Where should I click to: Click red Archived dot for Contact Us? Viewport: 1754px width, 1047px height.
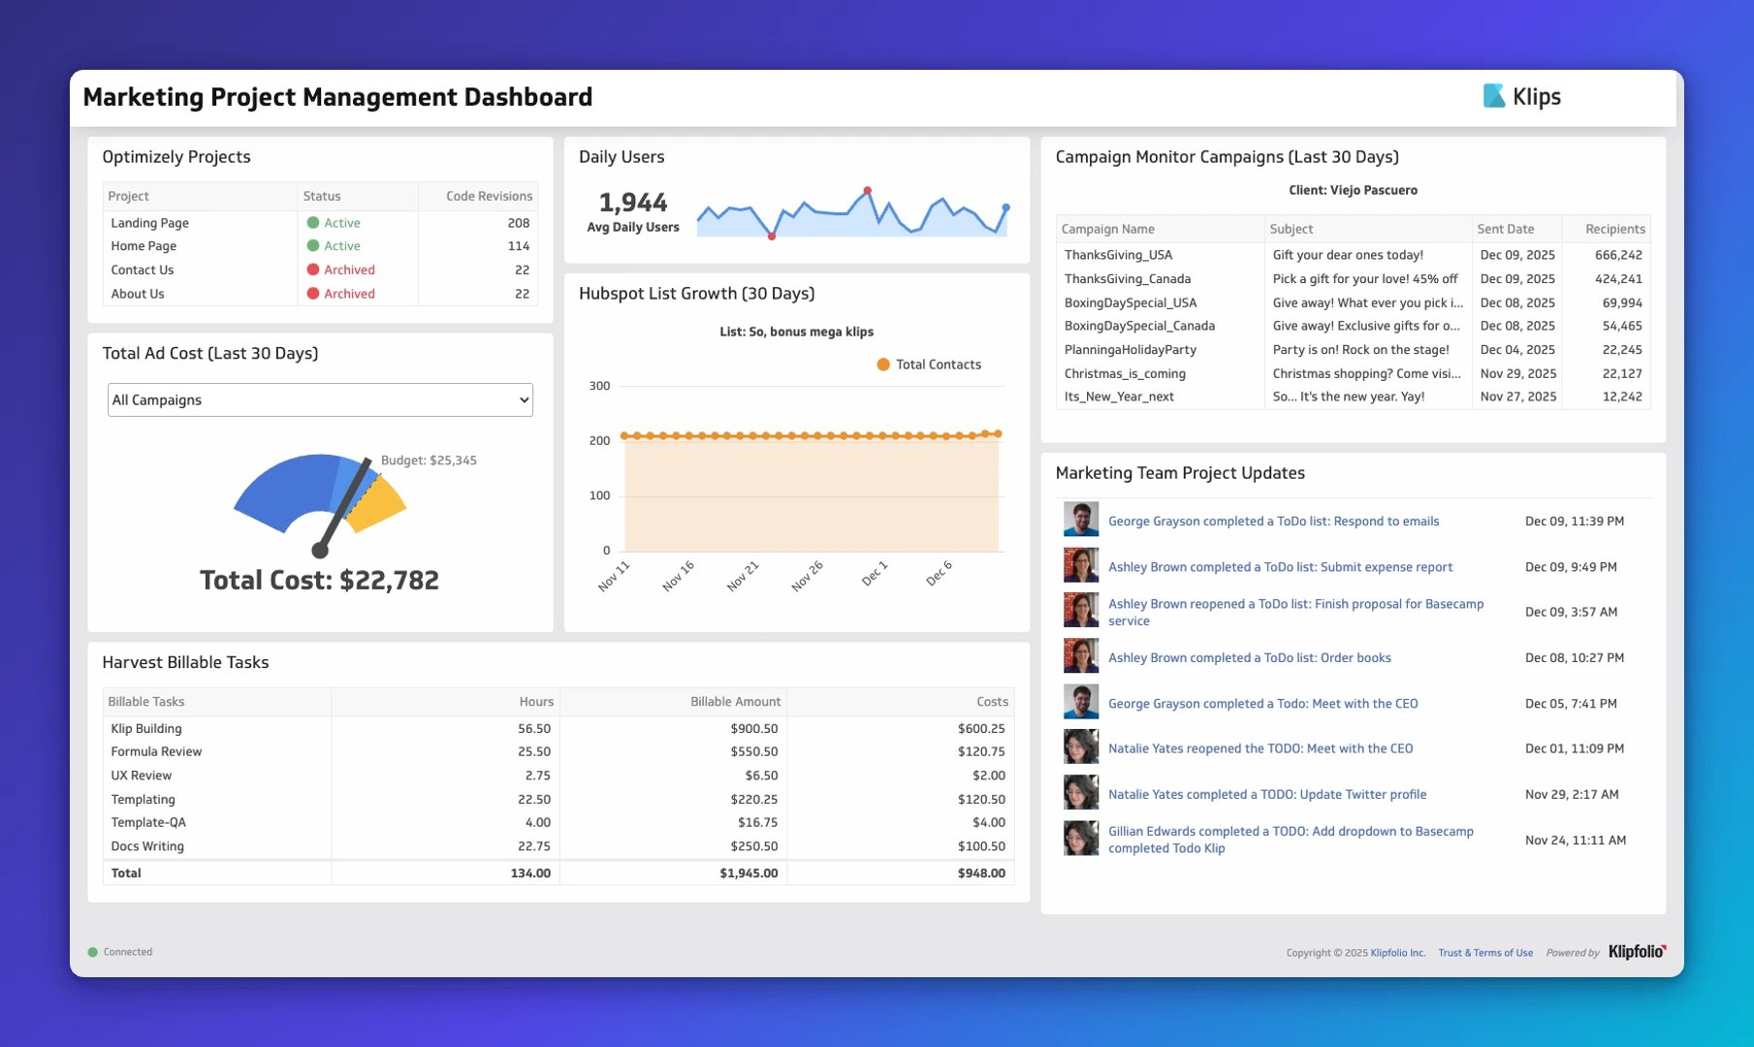click(313, 270)
